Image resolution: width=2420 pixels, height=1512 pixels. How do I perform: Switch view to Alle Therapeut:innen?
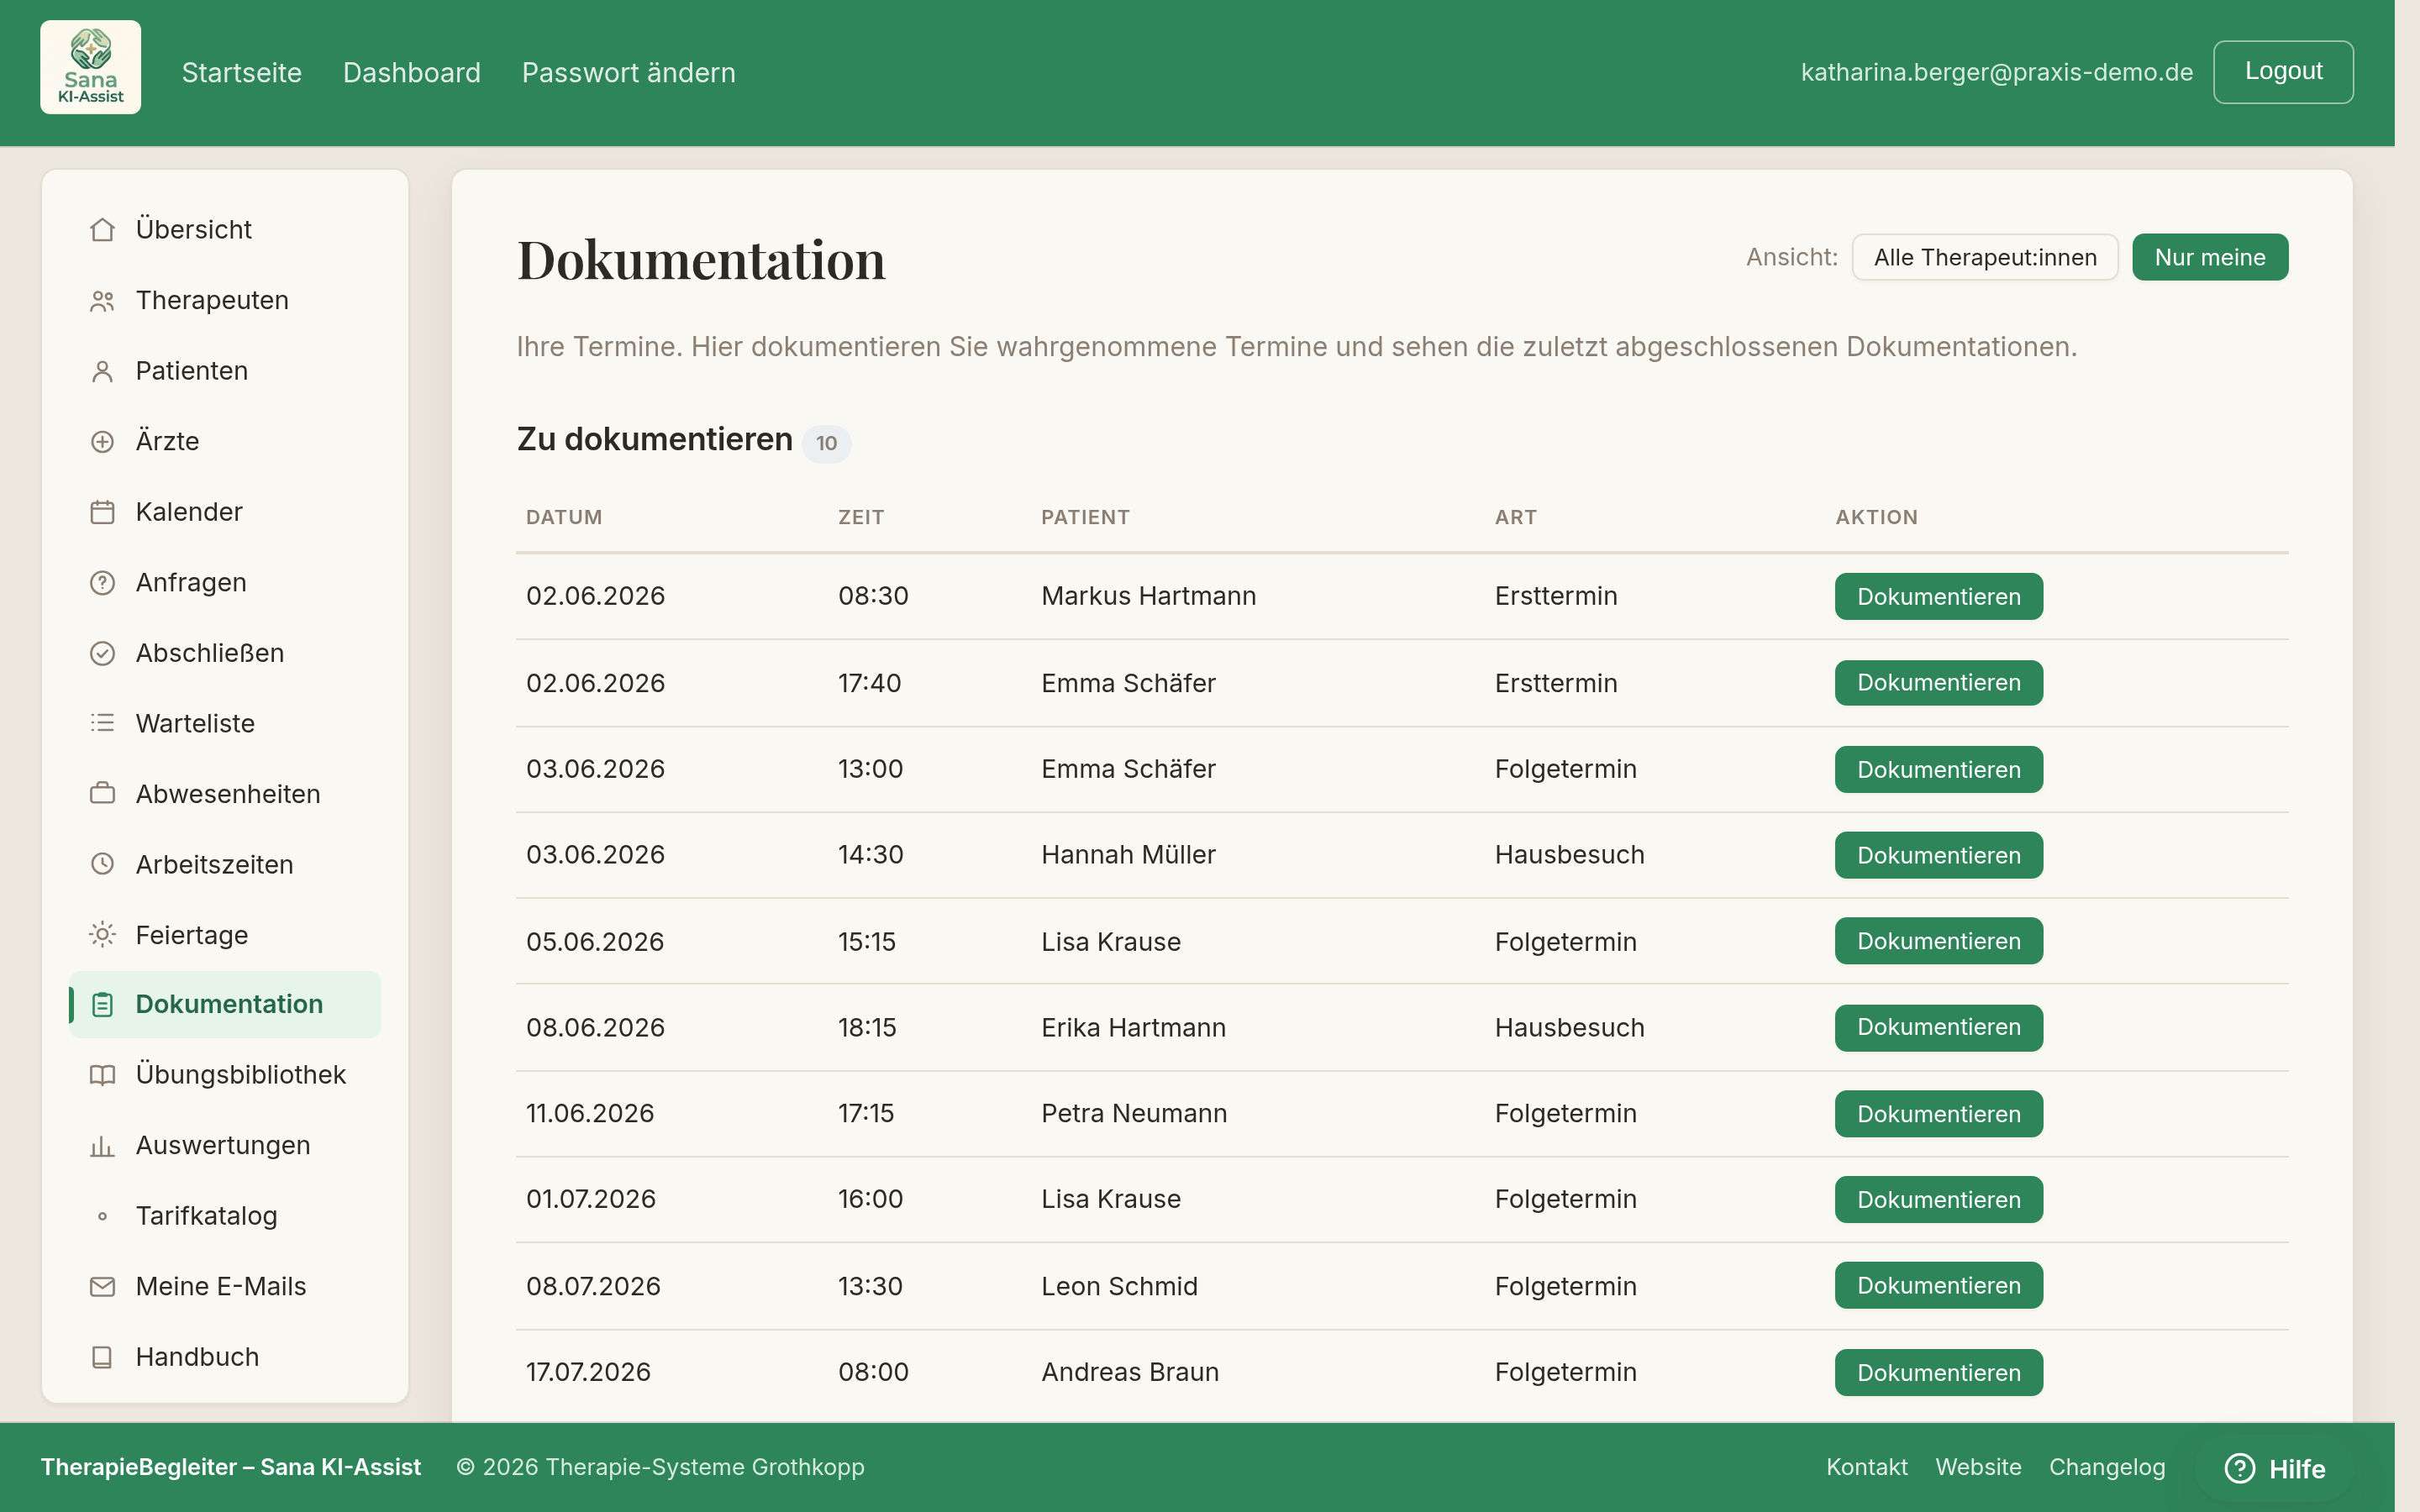1984,257
